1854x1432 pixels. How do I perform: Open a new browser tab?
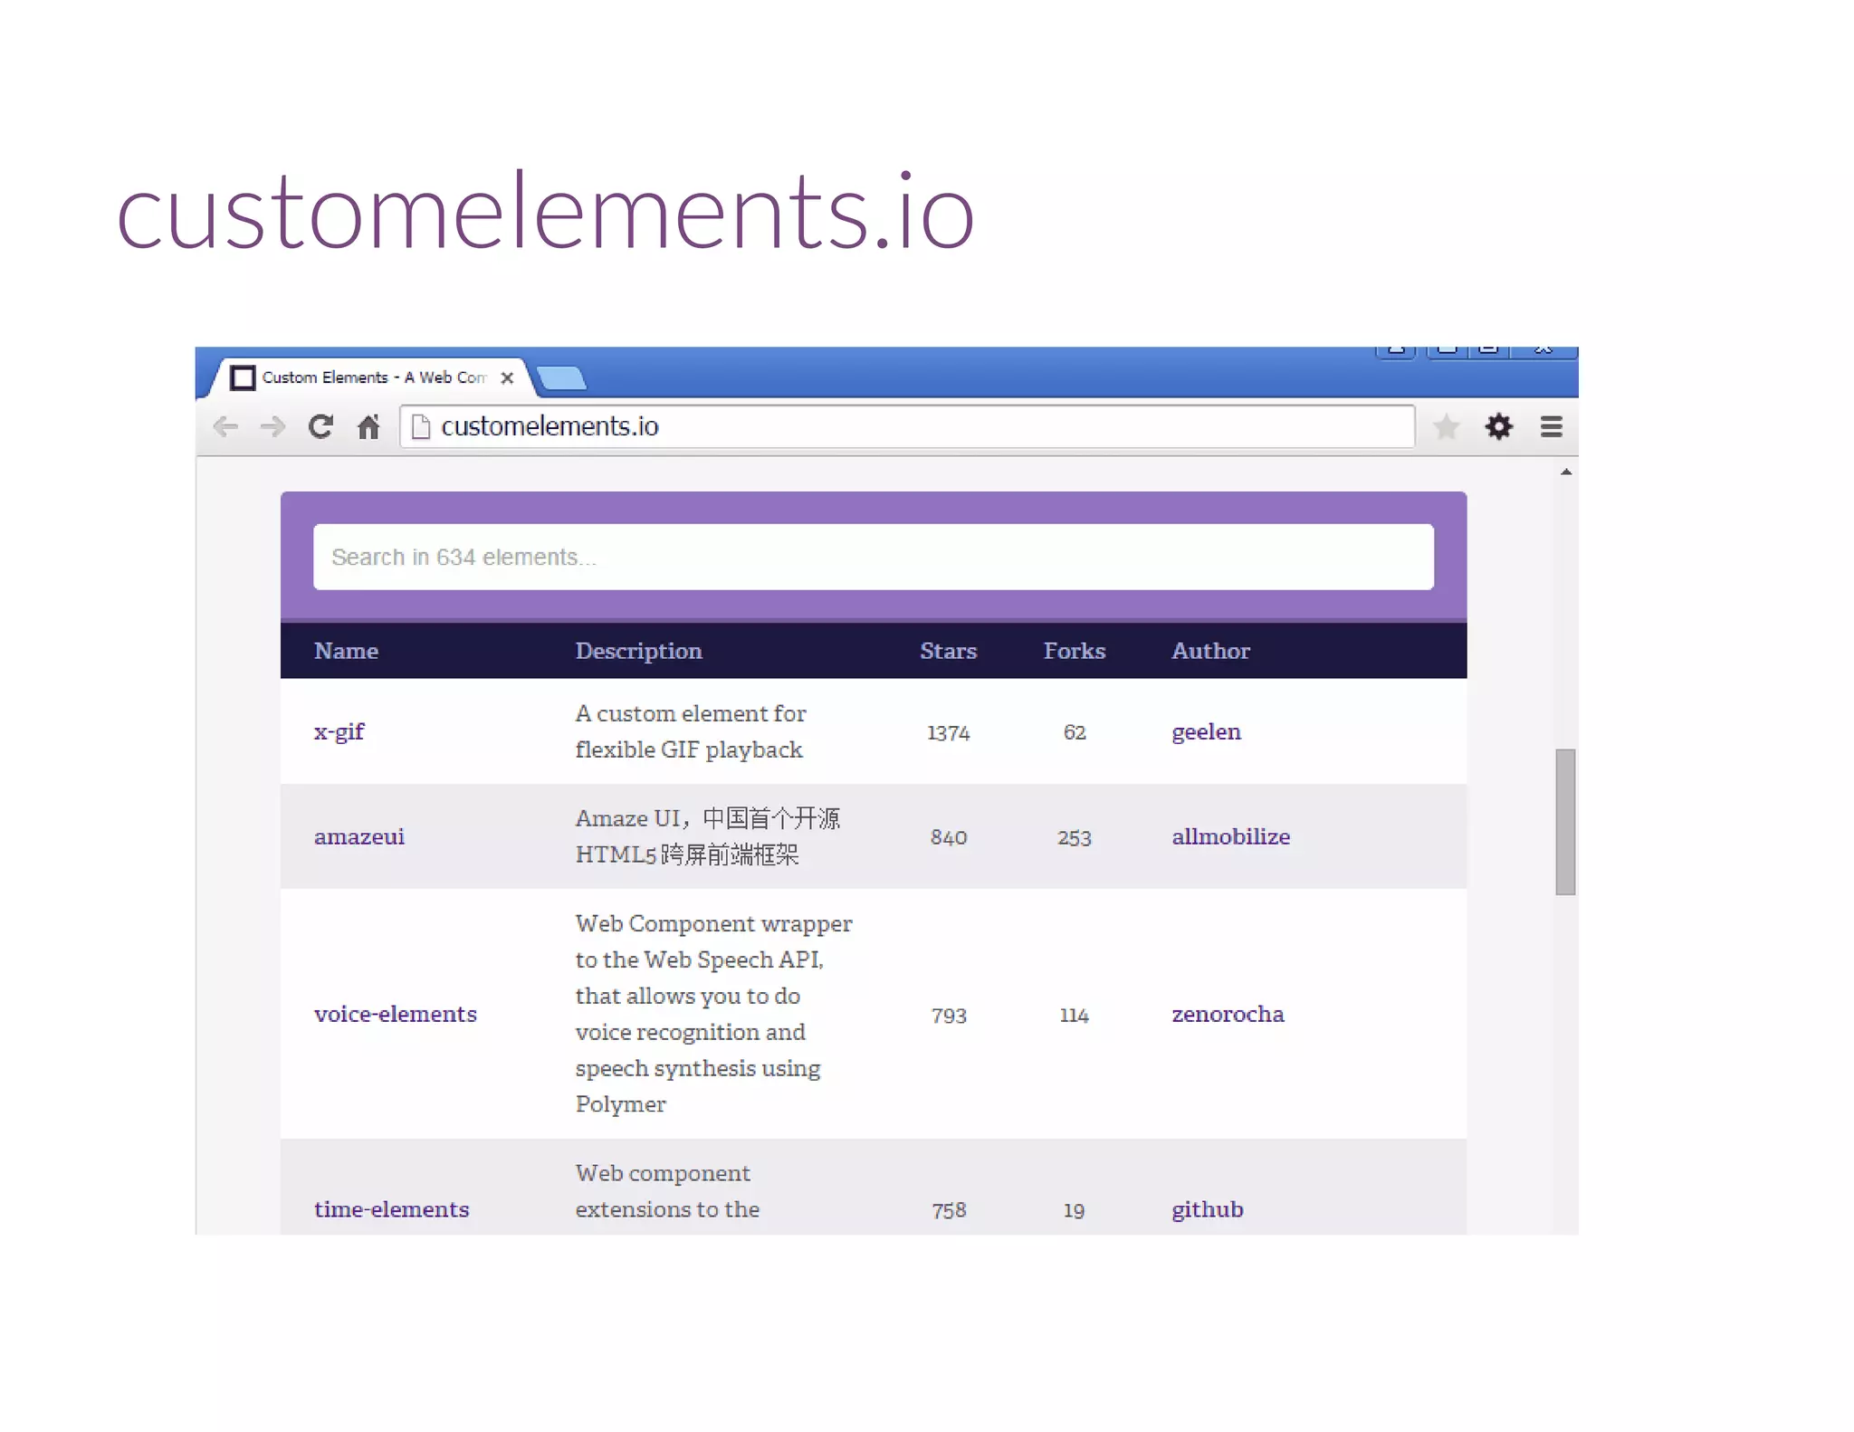561,377
